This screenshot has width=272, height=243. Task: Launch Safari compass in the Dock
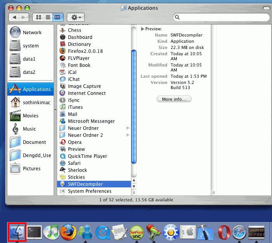pos(239,232)
